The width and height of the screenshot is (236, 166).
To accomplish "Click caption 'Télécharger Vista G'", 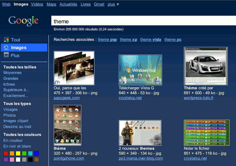I will tap(136, 88).
